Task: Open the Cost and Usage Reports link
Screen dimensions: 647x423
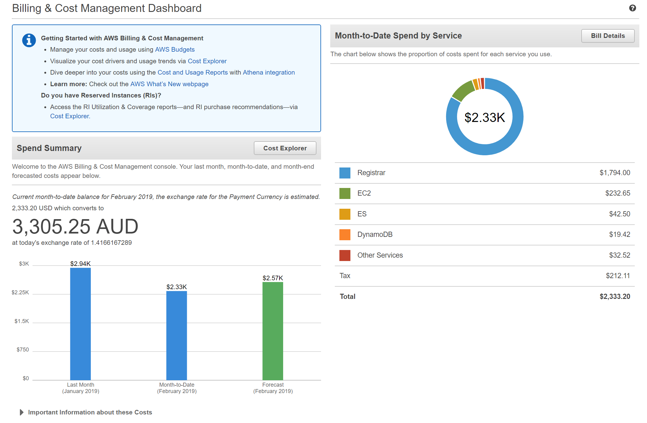Action: click(x=192, y=72)
